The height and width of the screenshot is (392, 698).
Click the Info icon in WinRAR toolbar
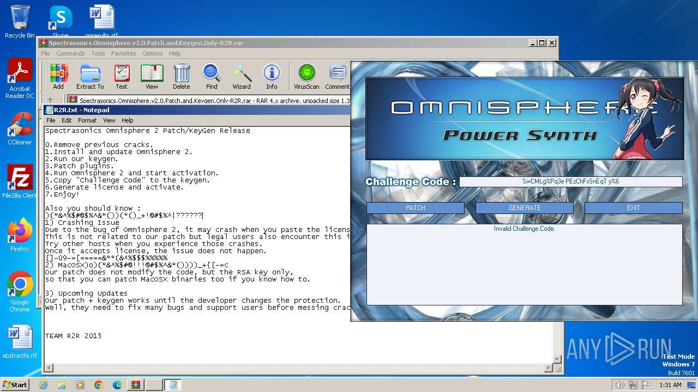pyautogui.click(x=272, y=76)
